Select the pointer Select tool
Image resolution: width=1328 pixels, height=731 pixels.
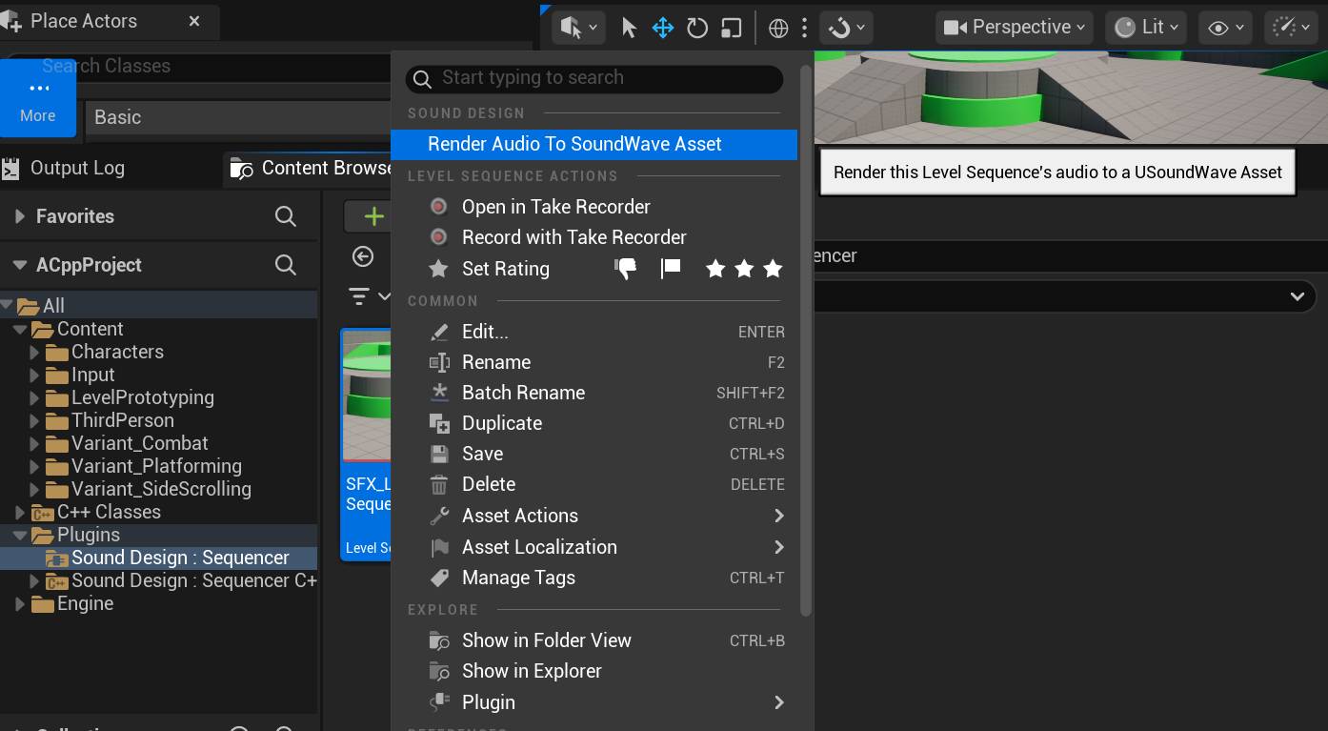(x=628, y=27)
